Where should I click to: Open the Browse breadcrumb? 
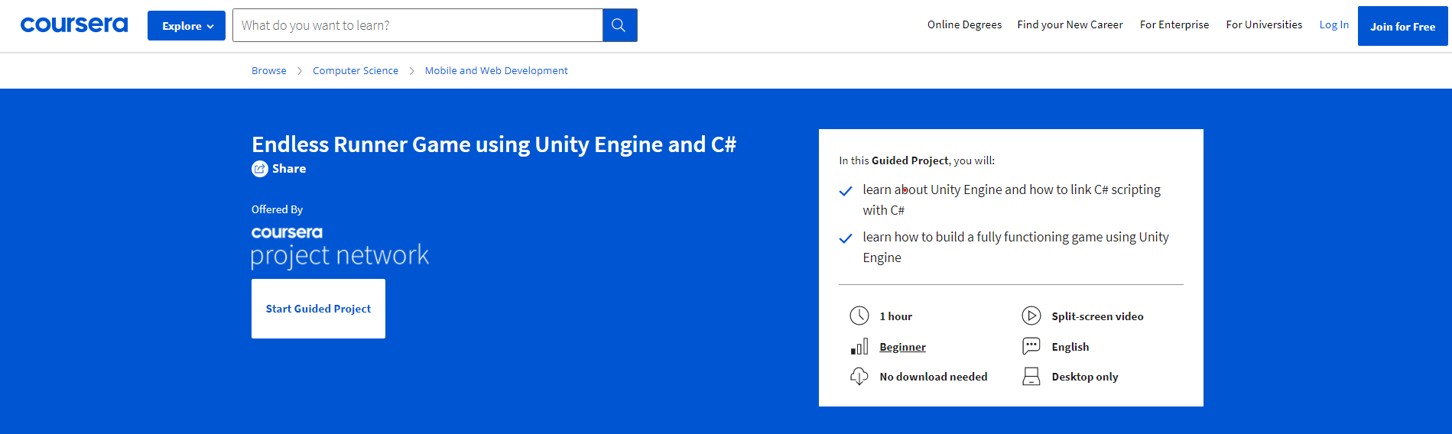coord(269,70)
